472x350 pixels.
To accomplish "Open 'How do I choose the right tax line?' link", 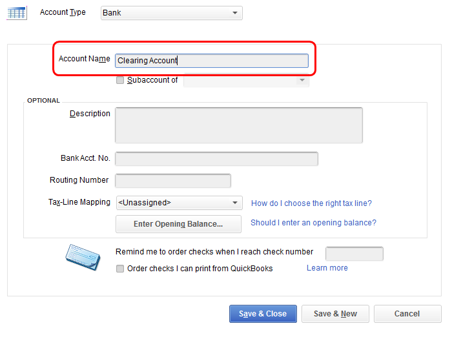I will (x=311, y=203).
